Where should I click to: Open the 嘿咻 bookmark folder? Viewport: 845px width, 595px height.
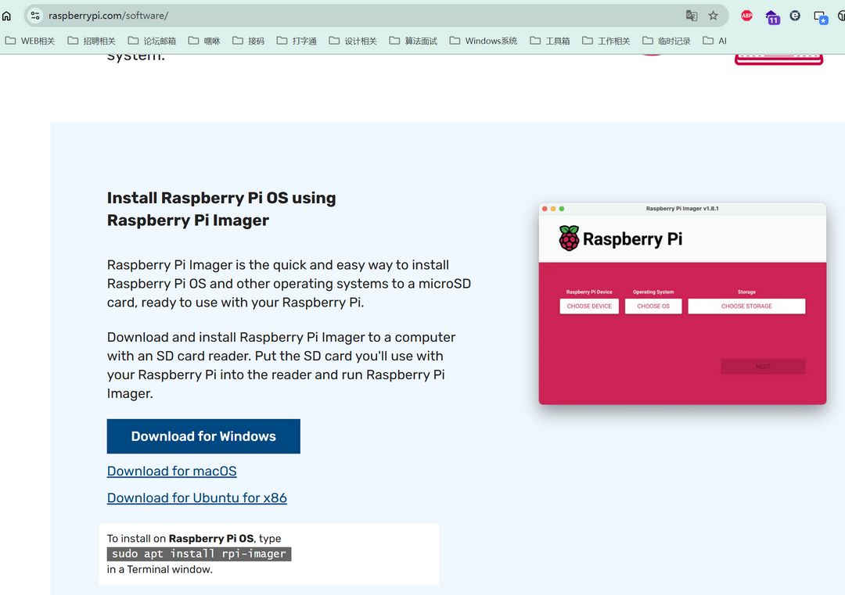[204, 41]
